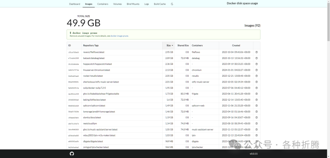Click the 49.9 GB total size

pyautogui.click(x=83, y=23)
